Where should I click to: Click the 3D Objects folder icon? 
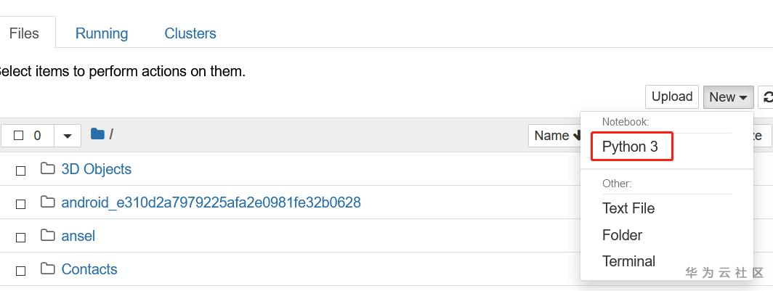coord(48,169)
